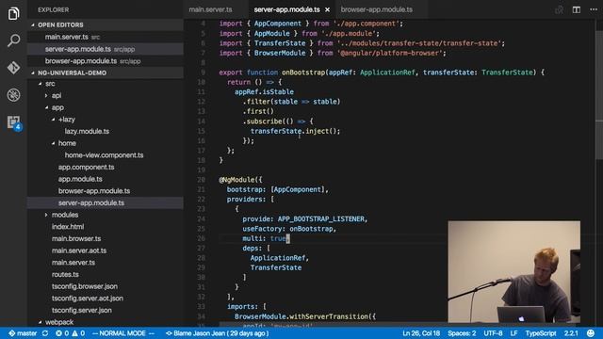Click Blame Jason Jean status item
Image resolution: width=603 pixels, height=339 pixels.
pyautogui.click(x=218, y=333)
